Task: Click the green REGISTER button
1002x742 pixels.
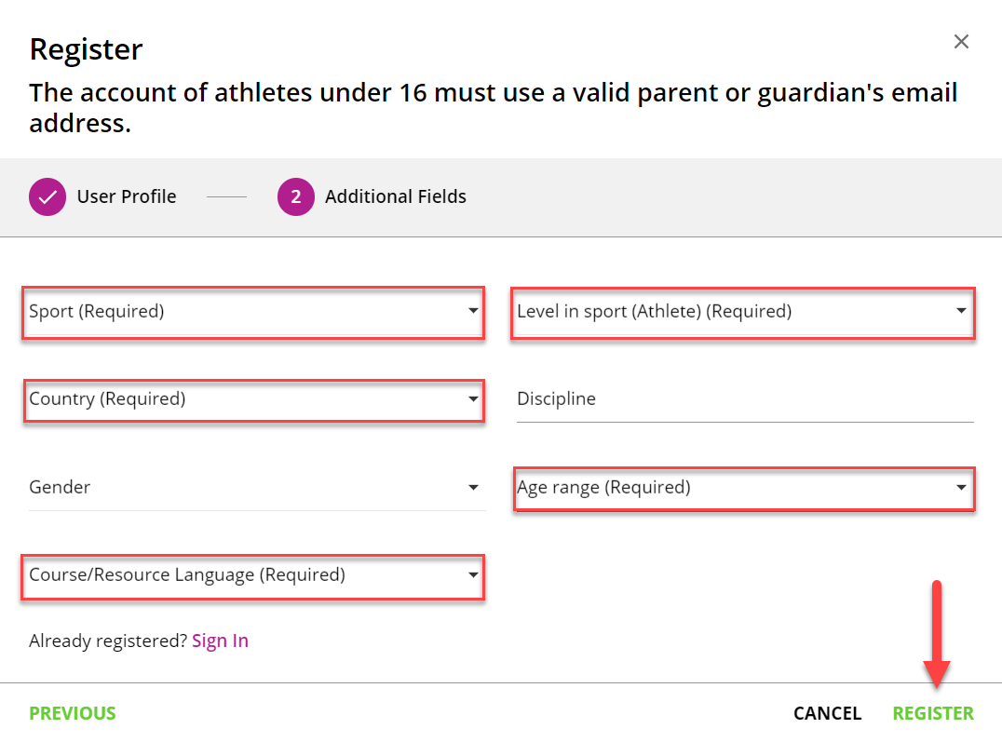Action: click(933, 713)
